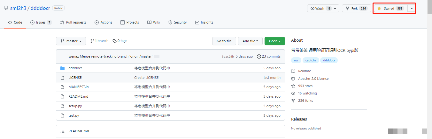This screenshot has height=139, width=432.
Task: Switch to the Issues tab
Action: point(41,22)
